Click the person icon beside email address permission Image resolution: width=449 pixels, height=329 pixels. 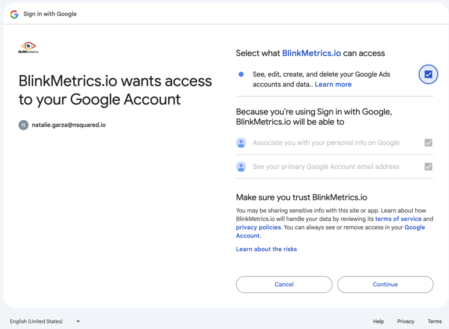pos(241,167)
